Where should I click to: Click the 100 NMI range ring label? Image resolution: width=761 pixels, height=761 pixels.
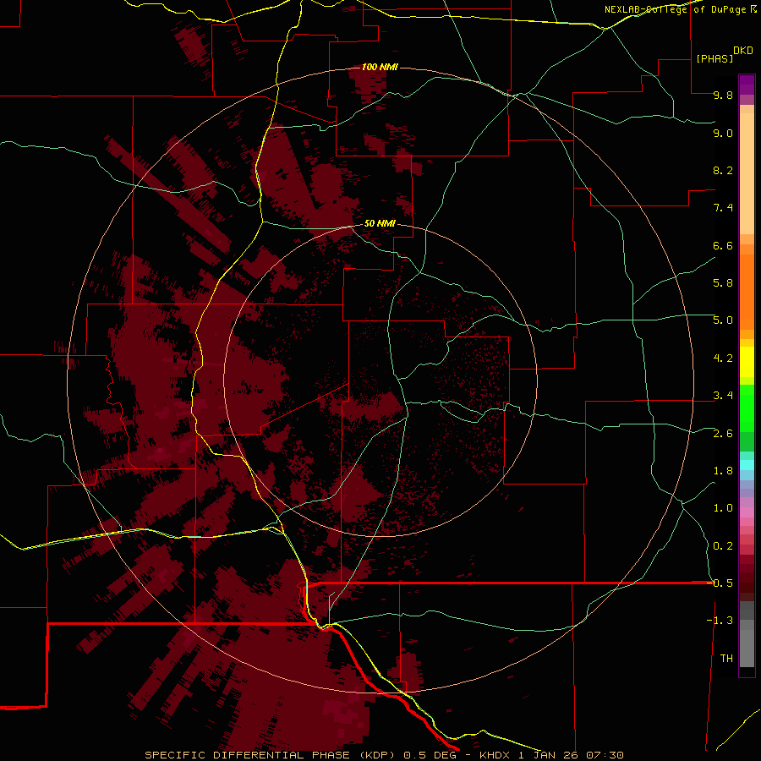point(380,67)
